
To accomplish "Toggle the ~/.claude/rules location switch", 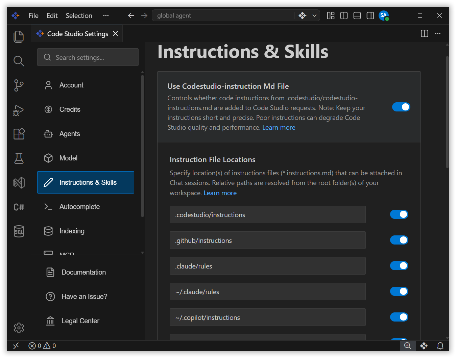I will [x=399, y=291].
